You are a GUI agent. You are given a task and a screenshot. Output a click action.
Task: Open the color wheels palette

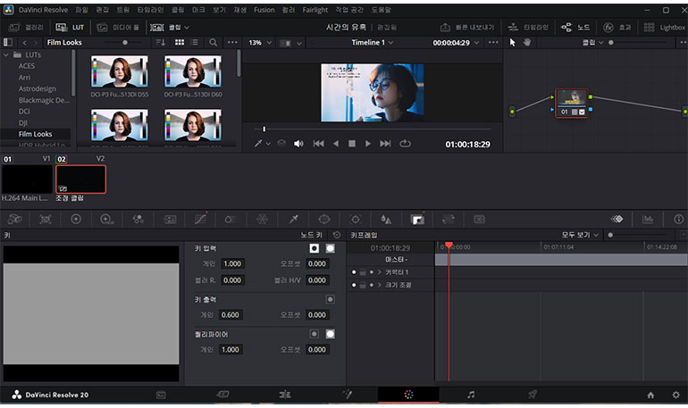[x=76, y=219]
